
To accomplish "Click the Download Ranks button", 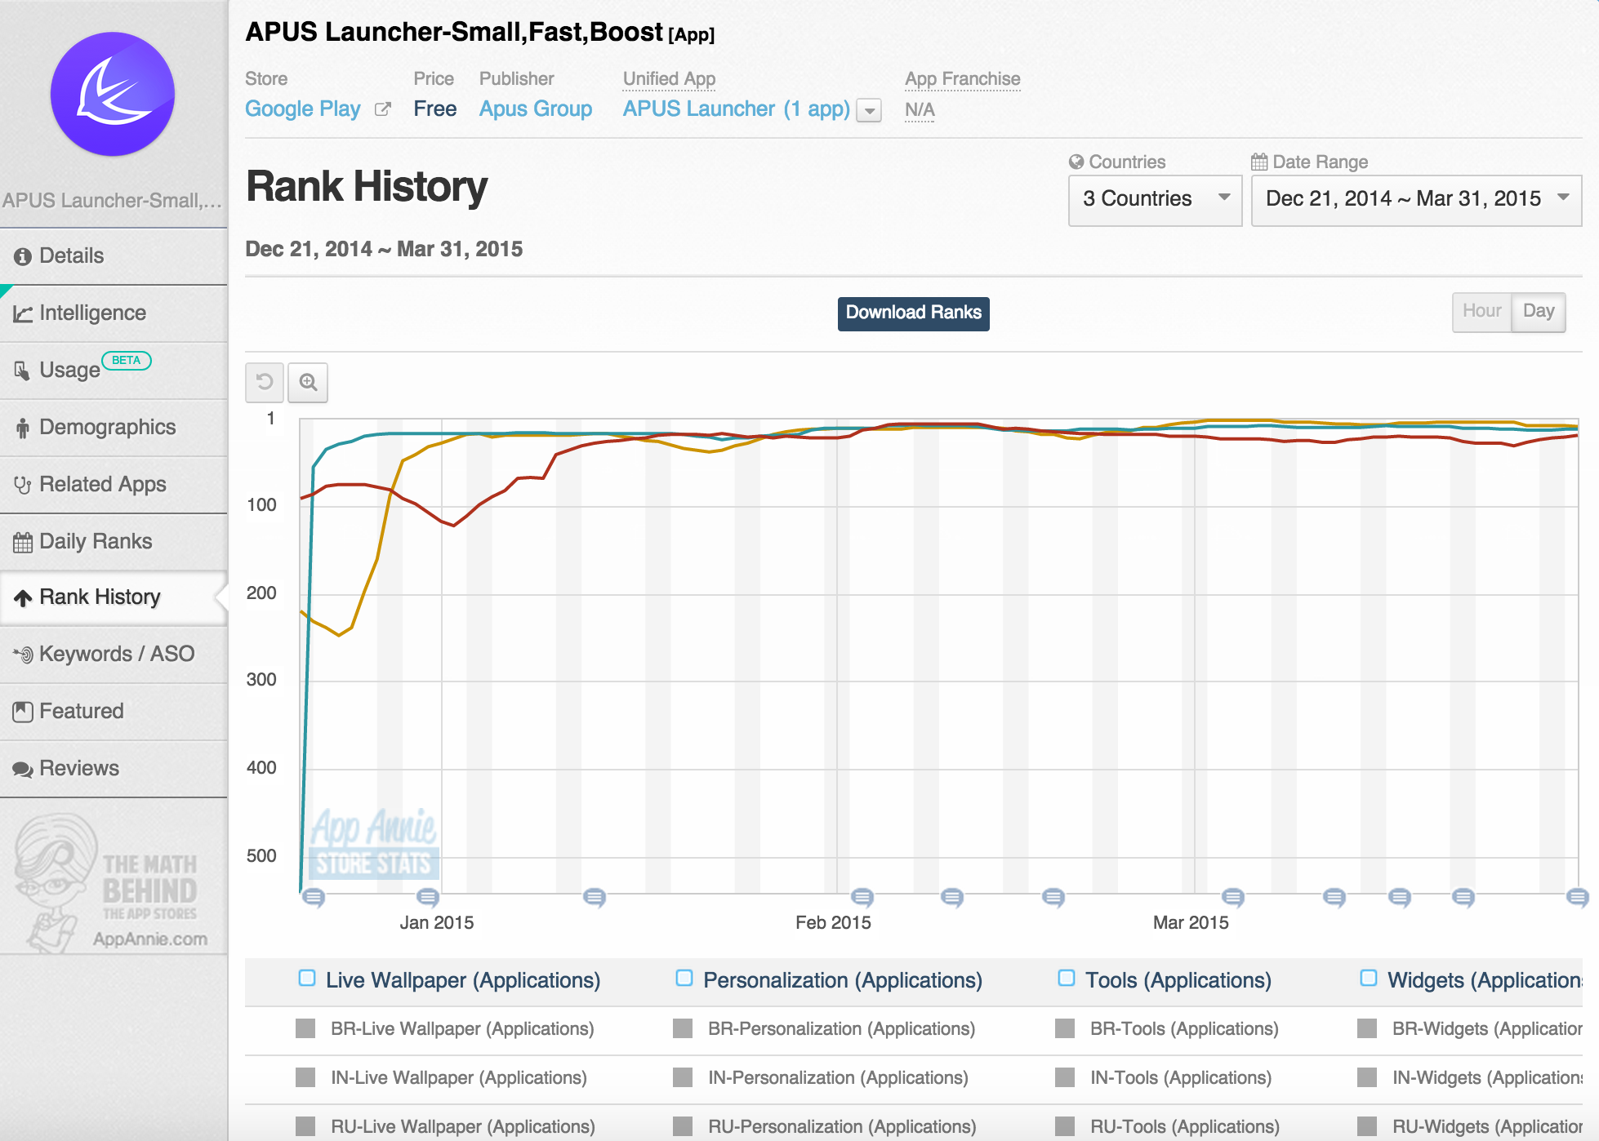I will tap(915, 313).
